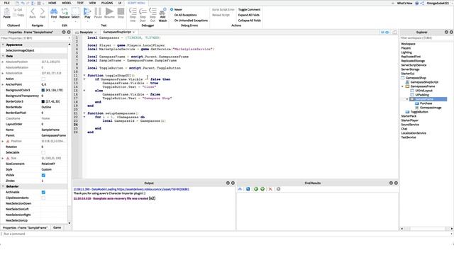
Task: Uncheck the Visible property checkbox
Action: (x=43, y=175)
